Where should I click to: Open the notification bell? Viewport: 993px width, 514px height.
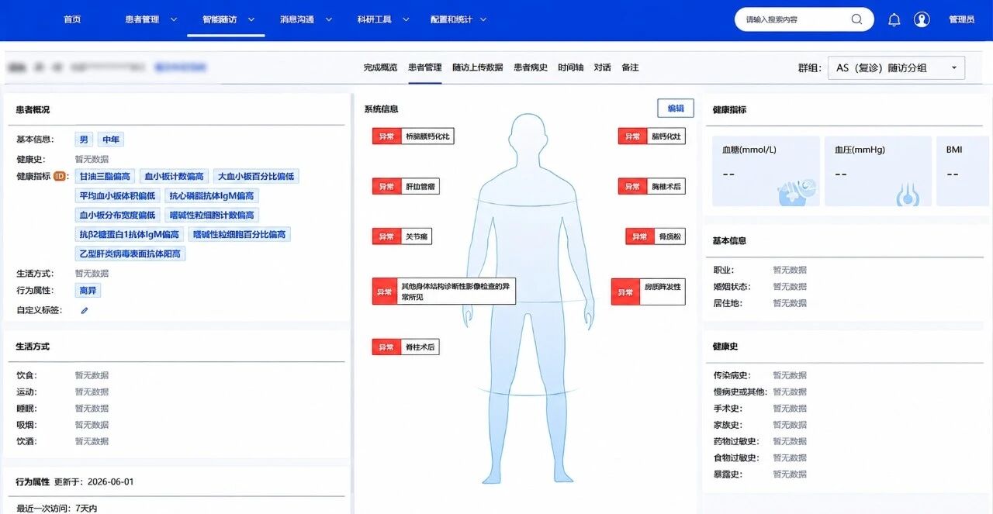(x=894, y=19)
